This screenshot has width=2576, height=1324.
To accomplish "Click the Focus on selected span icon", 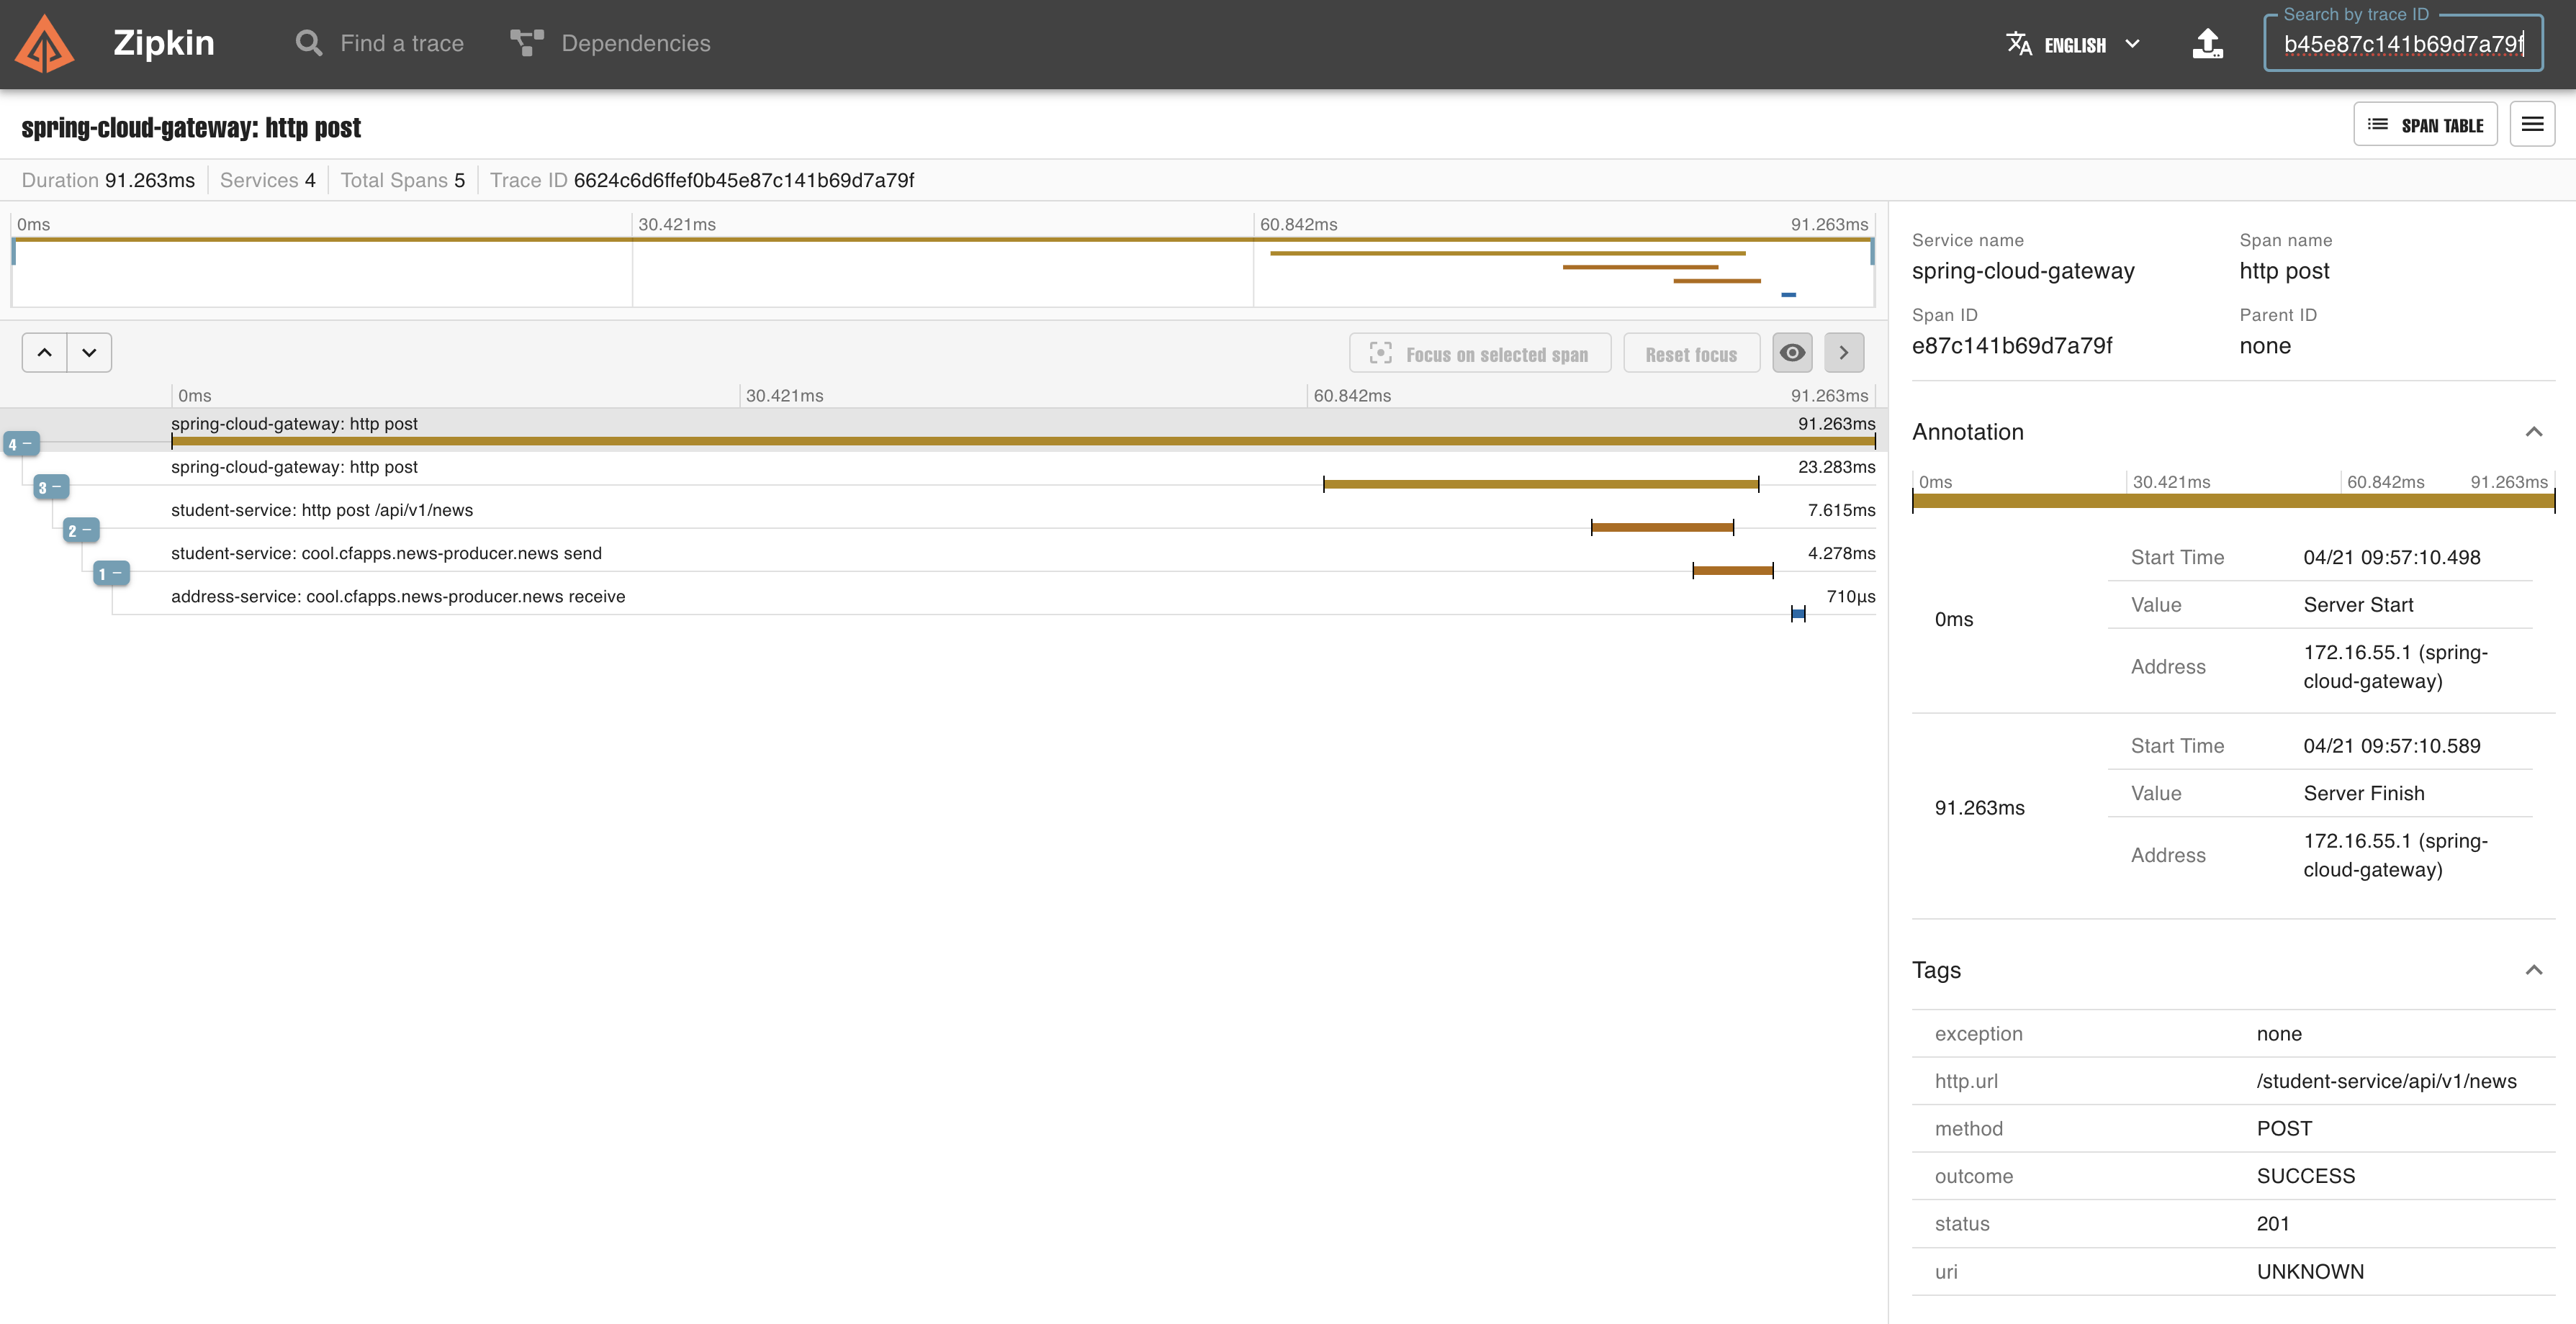I will (x=1380, y=354).
